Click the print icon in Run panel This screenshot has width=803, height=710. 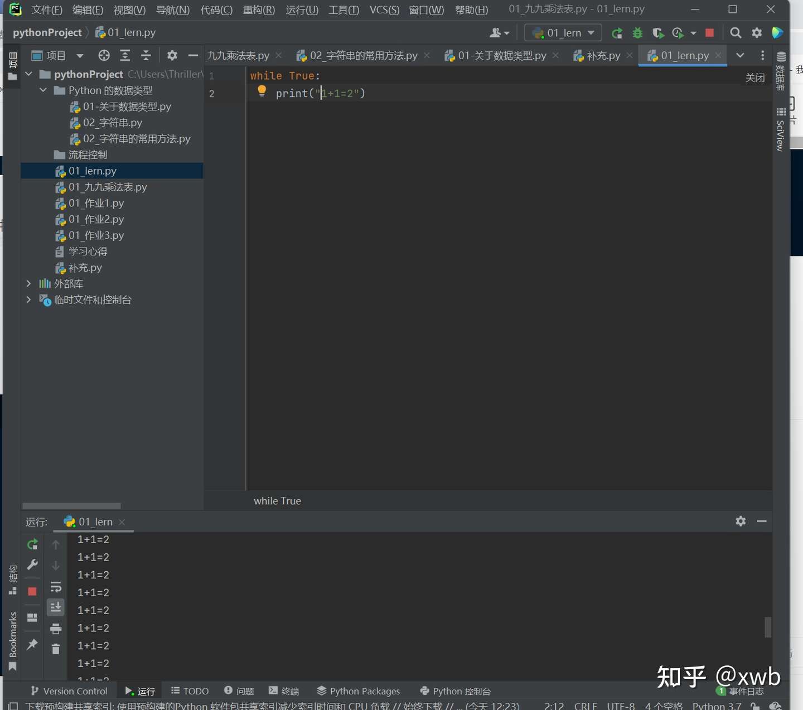coord(56,629)
